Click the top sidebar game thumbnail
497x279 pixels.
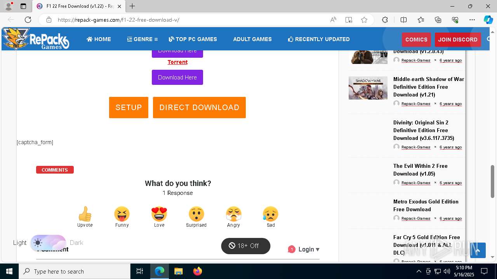tap(368, 56)
